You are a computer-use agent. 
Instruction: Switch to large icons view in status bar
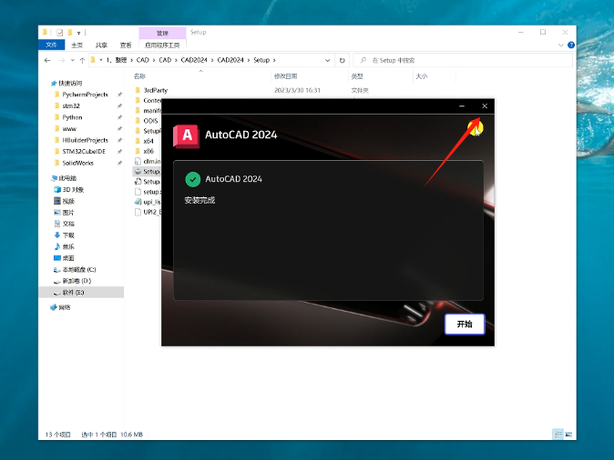tap(568, 434)
